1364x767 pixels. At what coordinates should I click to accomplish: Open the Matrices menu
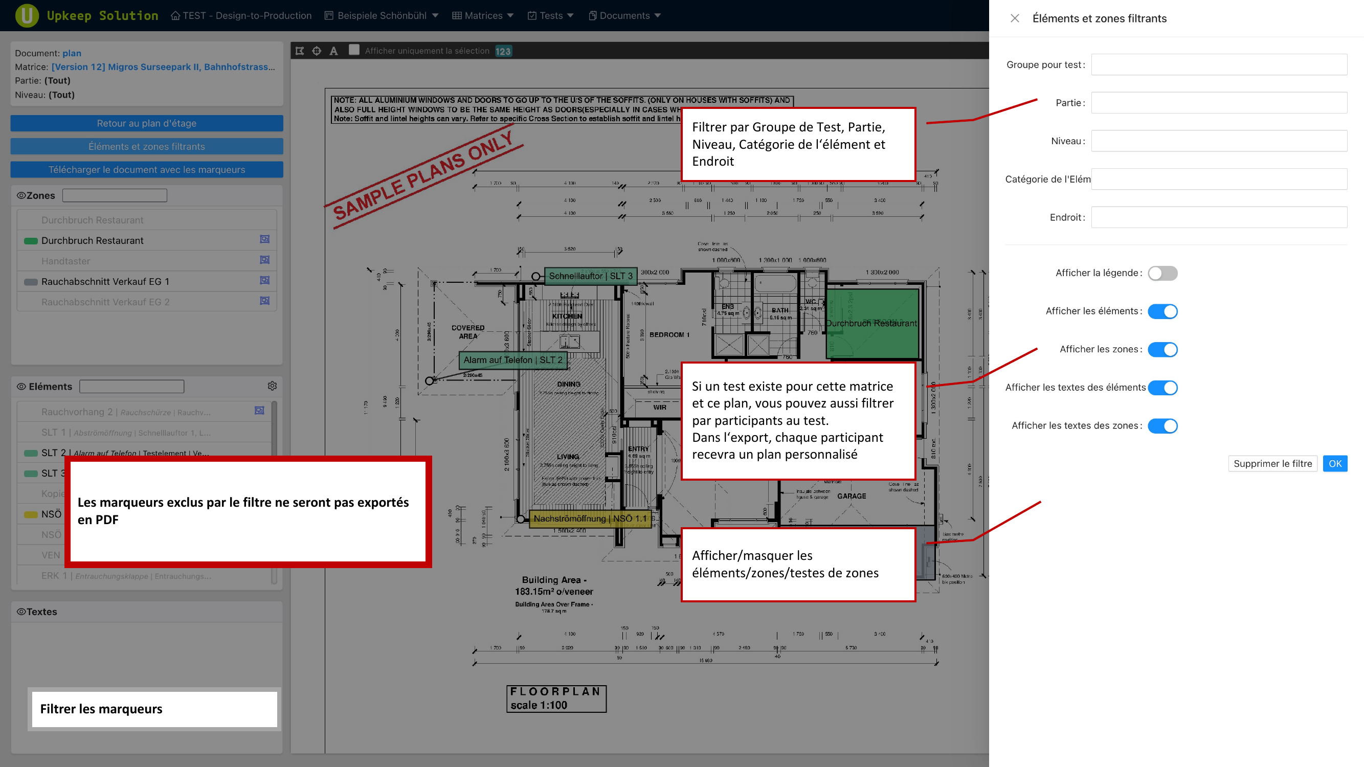tap(483, 15)
